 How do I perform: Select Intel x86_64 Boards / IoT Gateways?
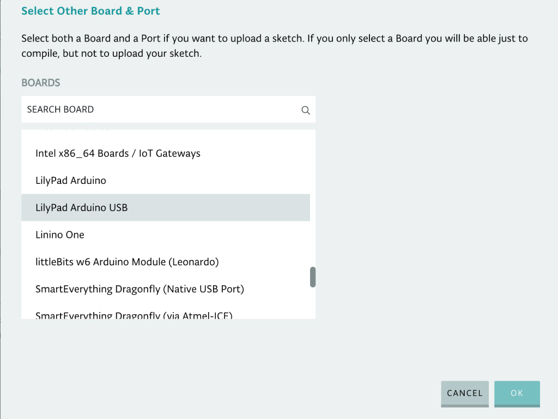(x=166, y=153)
